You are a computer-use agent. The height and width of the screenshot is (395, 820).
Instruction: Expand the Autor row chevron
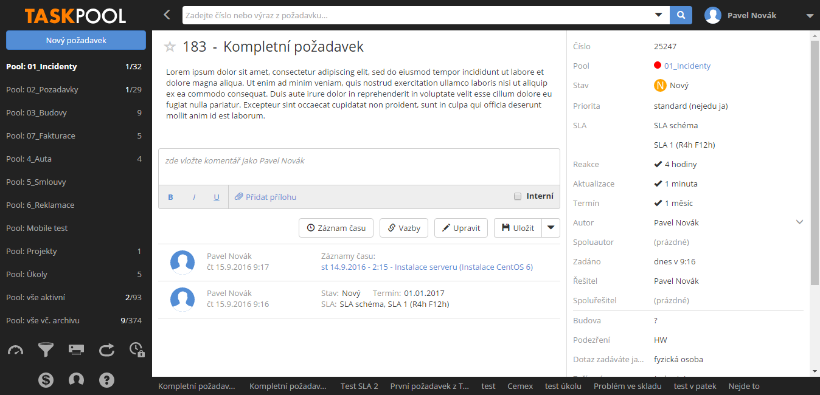click(x=799, y=222)
